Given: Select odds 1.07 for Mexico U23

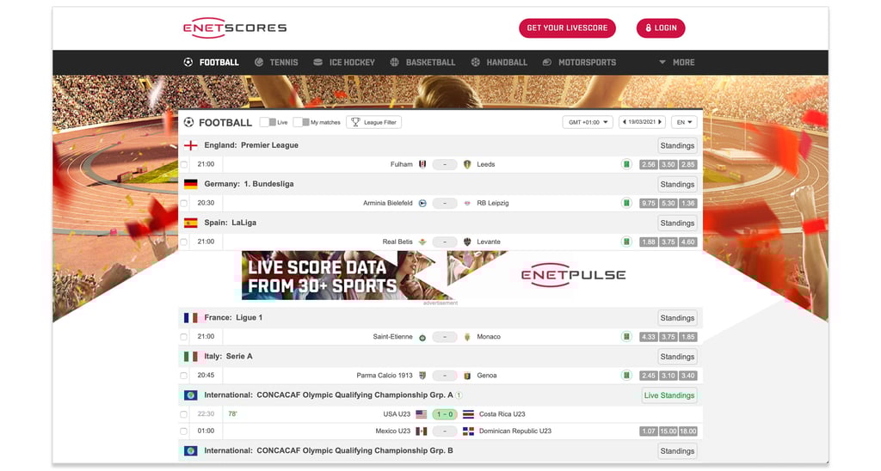Looking at the screenshot, I should (649, 431).
